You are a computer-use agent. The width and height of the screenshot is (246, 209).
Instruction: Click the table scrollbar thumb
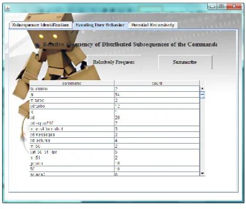(x=202, y=94)
